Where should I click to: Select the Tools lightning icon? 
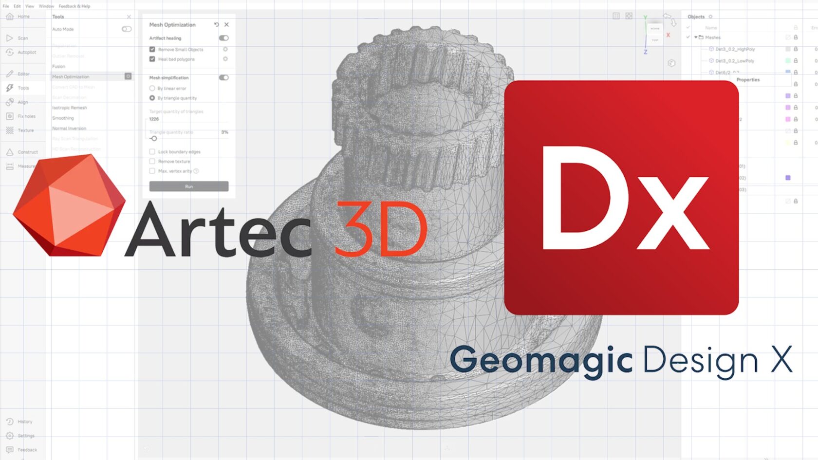click(10, 88)
